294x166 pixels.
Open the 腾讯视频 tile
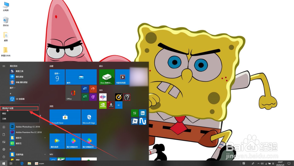(57, 141)
